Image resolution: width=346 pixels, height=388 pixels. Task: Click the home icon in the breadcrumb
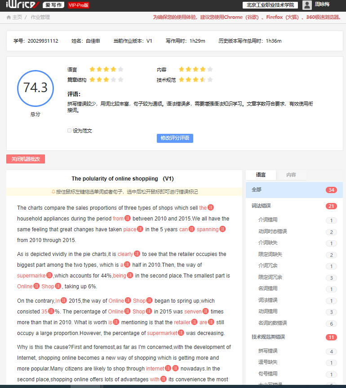click(x=9, y=18)
